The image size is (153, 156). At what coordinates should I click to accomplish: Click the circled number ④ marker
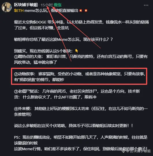pyautogui.click(x=16, y=109)
